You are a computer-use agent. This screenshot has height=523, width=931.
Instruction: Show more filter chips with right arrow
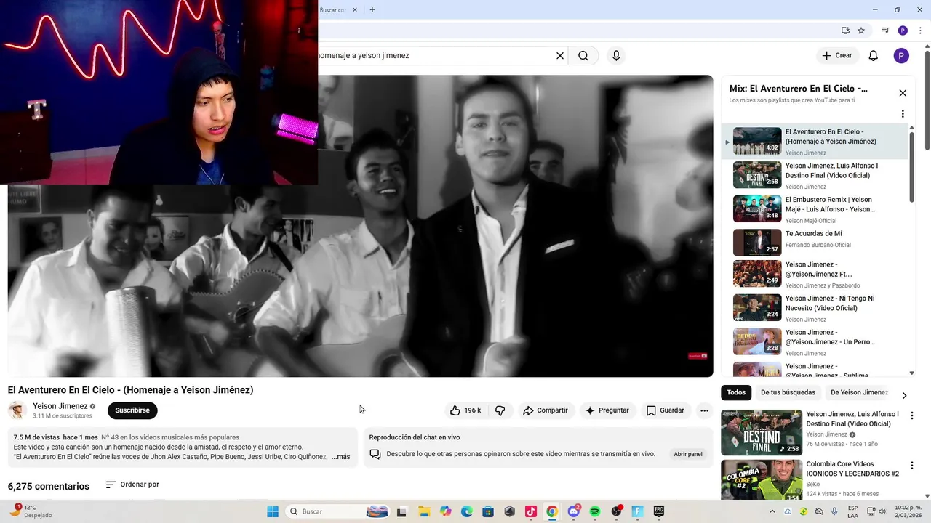point(904,396)
